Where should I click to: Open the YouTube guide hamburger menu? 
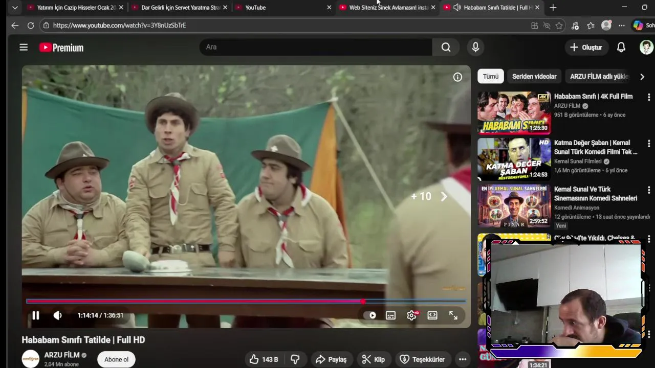click(x=24, y=47)
